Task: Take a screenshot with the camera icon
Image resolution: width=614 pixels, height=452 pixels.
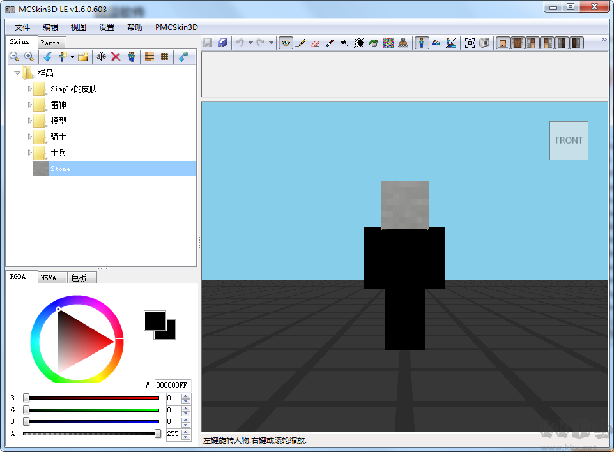Action: 484,43
